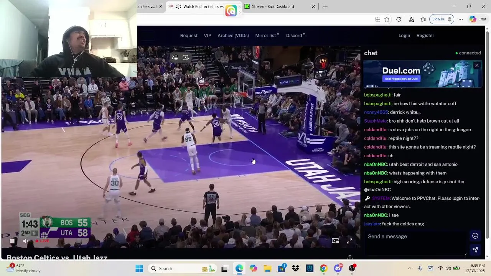This screenshot has width=491, height=276.
Task: Click the @nbaOnNBC mention in chat
Action: coord(377,190)
